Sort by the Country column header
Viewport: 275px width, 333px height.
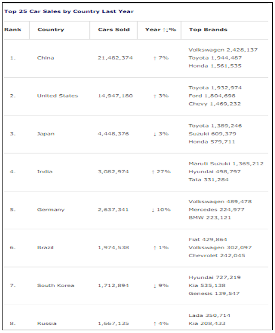tap(51, 30)
